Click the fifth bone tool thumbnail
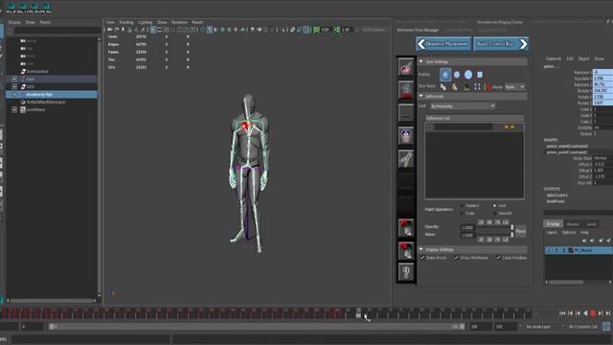613x345 pixels. click(x=406, y=159)
